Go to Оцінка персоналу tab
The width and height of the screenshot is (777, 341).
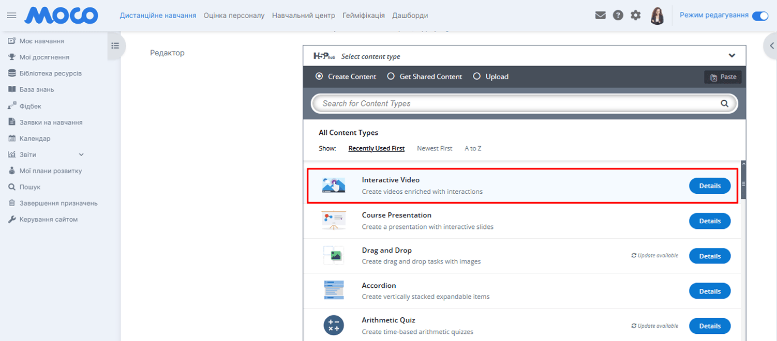tap(234, 16)
